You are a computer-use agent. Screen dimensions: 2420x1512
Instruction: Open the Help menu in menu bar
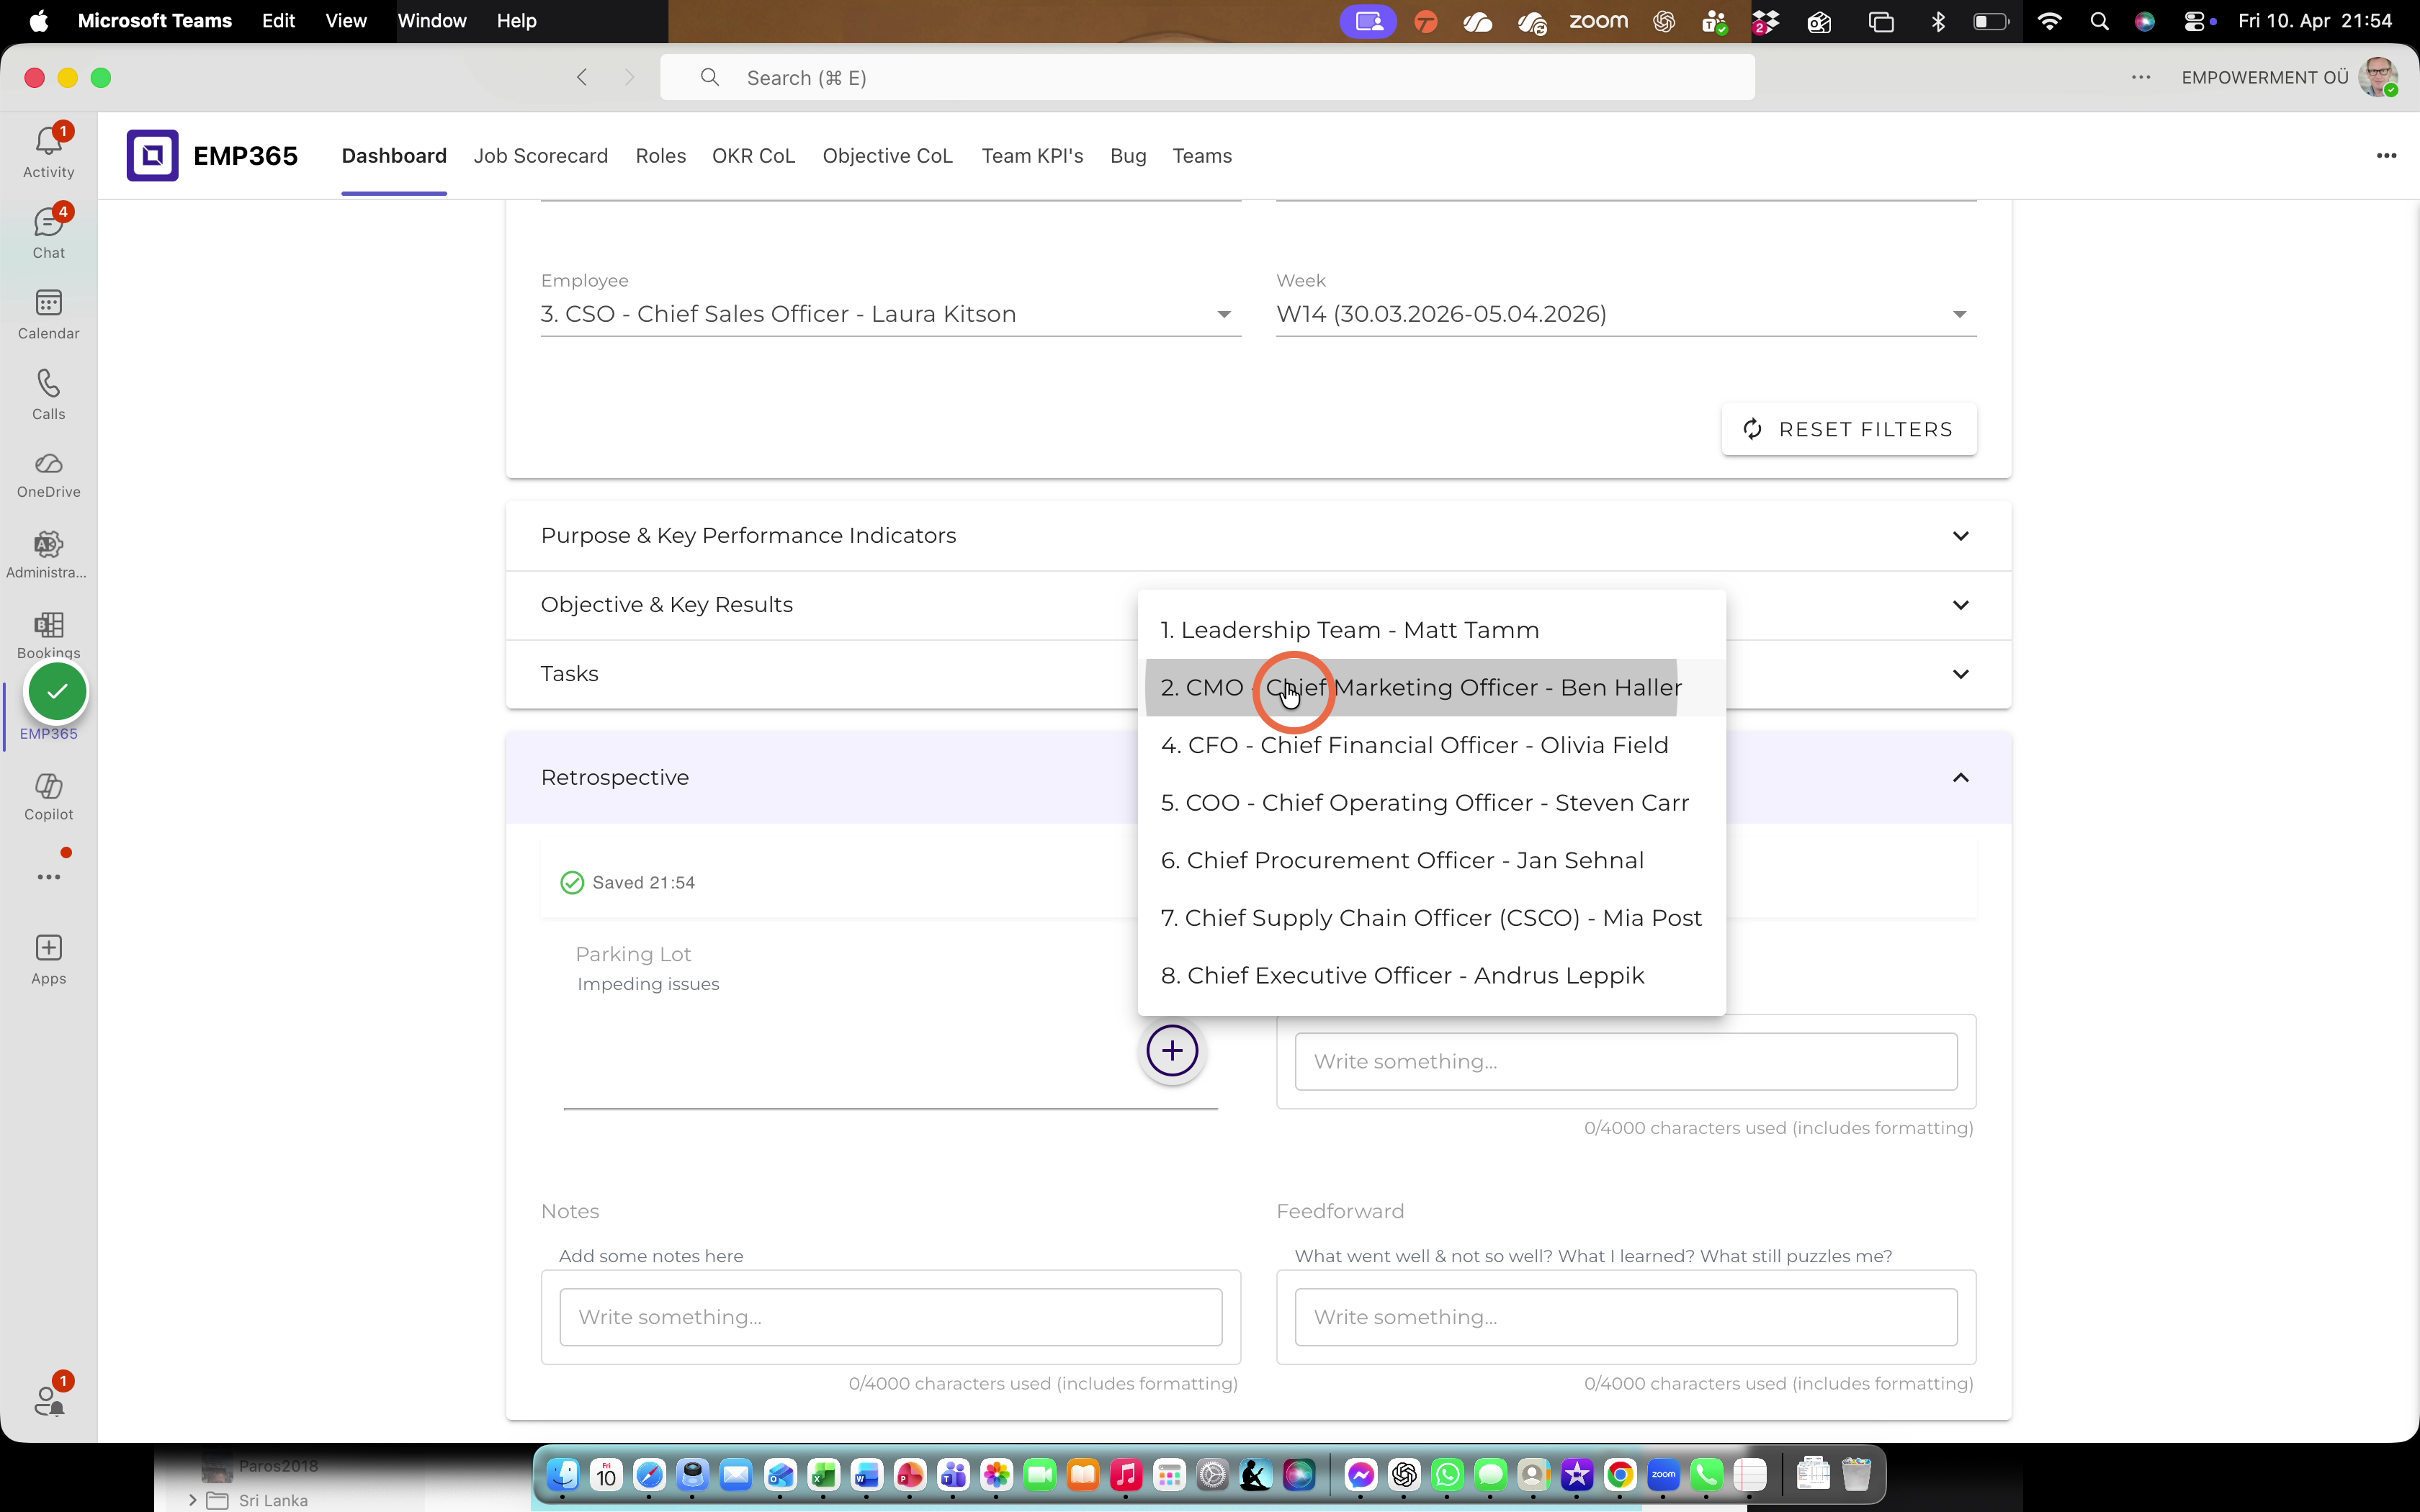point(516,21)
